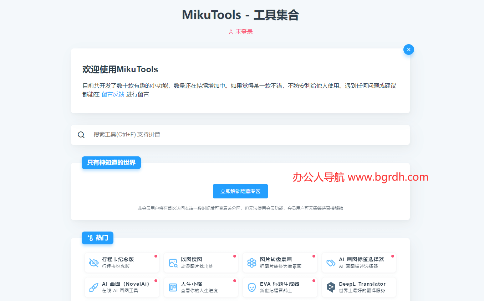Click the 查看你的人生进度 description text
The image size is (484, 301).
coord(199,291)
